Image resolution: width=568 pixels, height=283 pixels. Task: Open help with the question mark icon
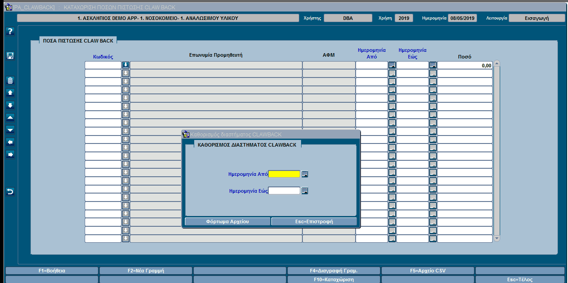[10, 31]
